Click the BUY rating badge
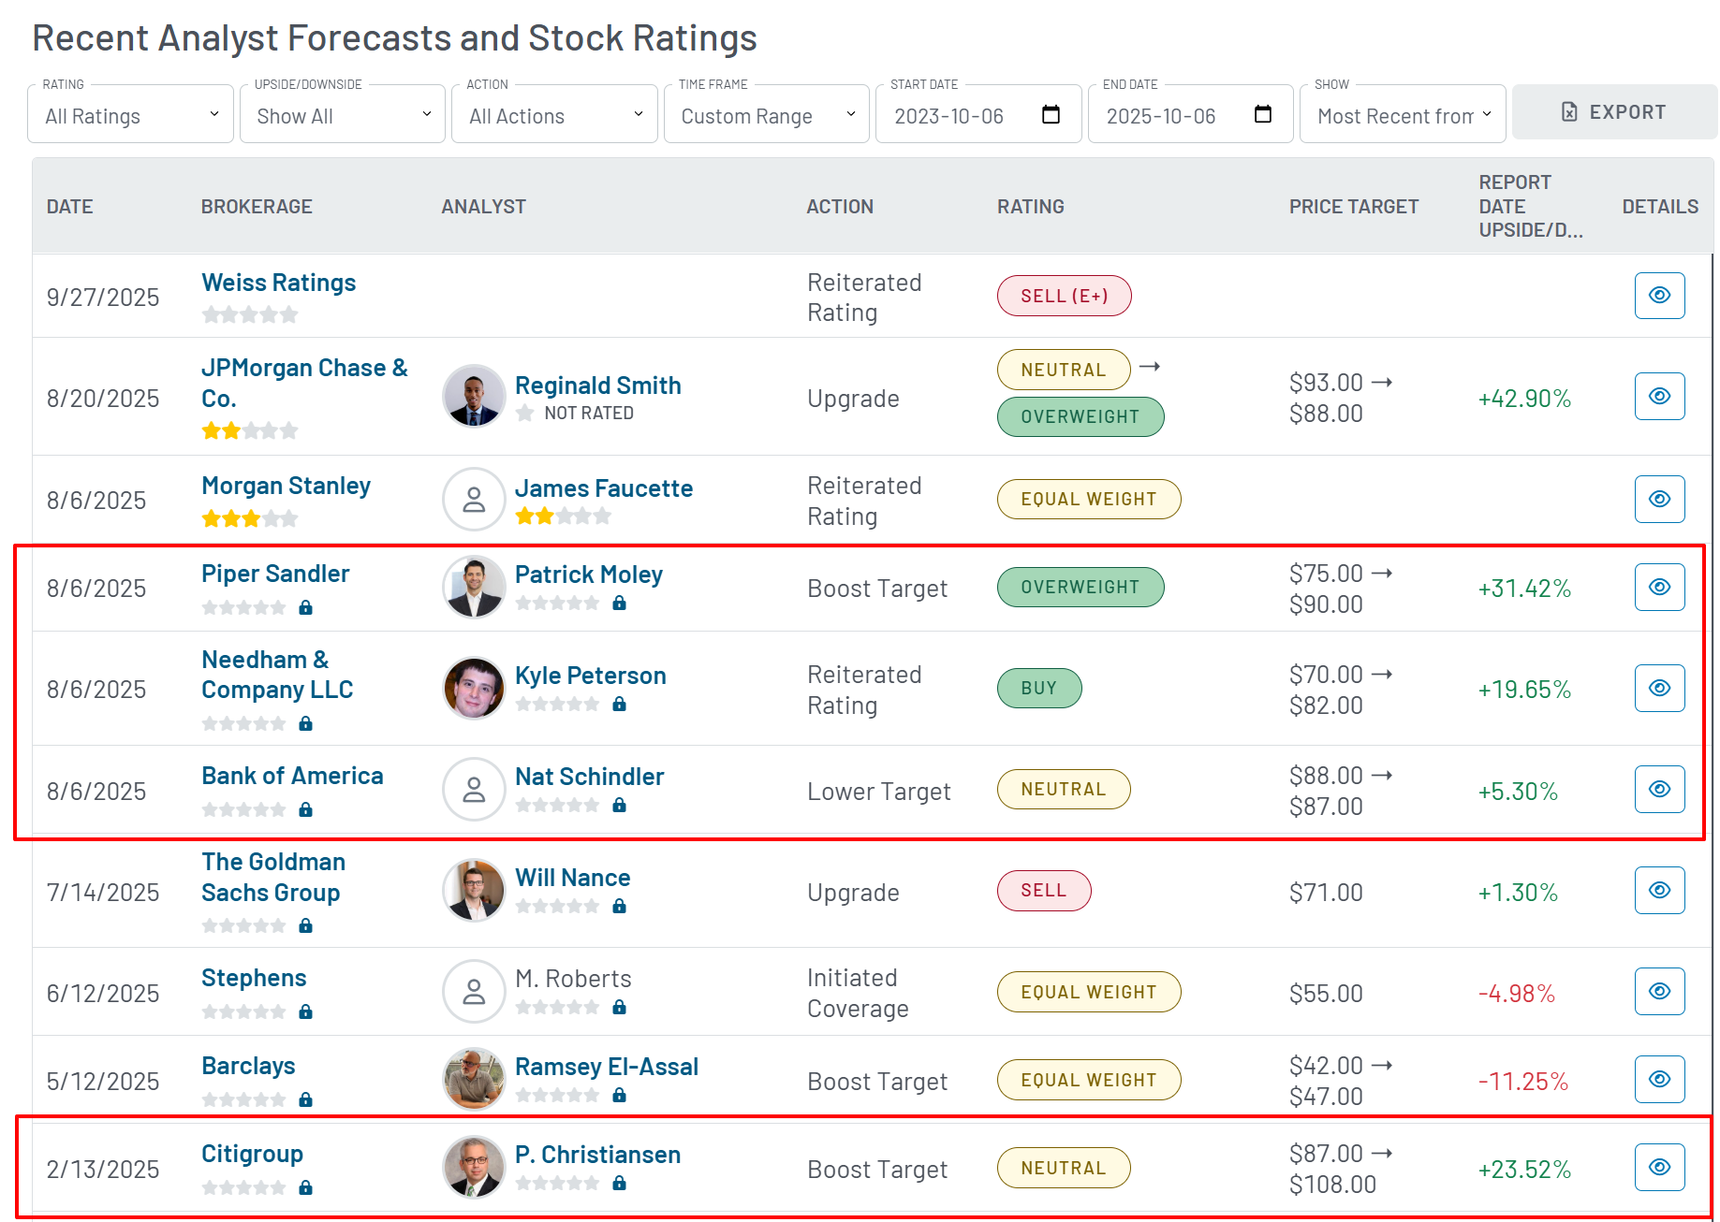 coord(1039,689)
